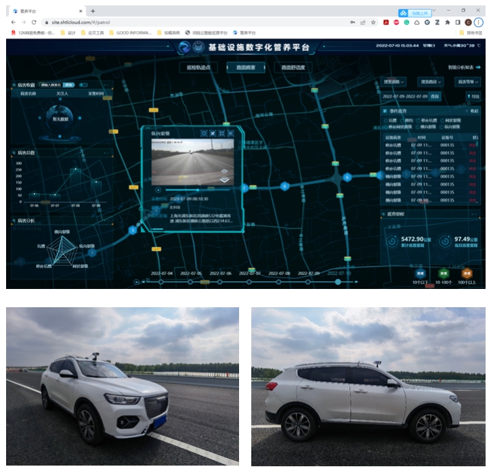Bookmark this page with the star icon

pos(373,22)
